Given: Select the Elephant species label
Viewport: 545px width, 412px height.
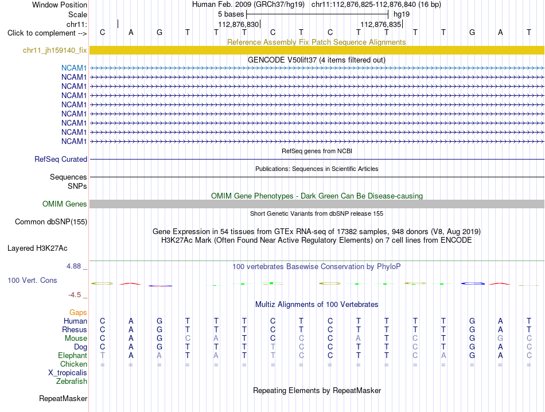Looking at the screenshot, I should 72,355.
